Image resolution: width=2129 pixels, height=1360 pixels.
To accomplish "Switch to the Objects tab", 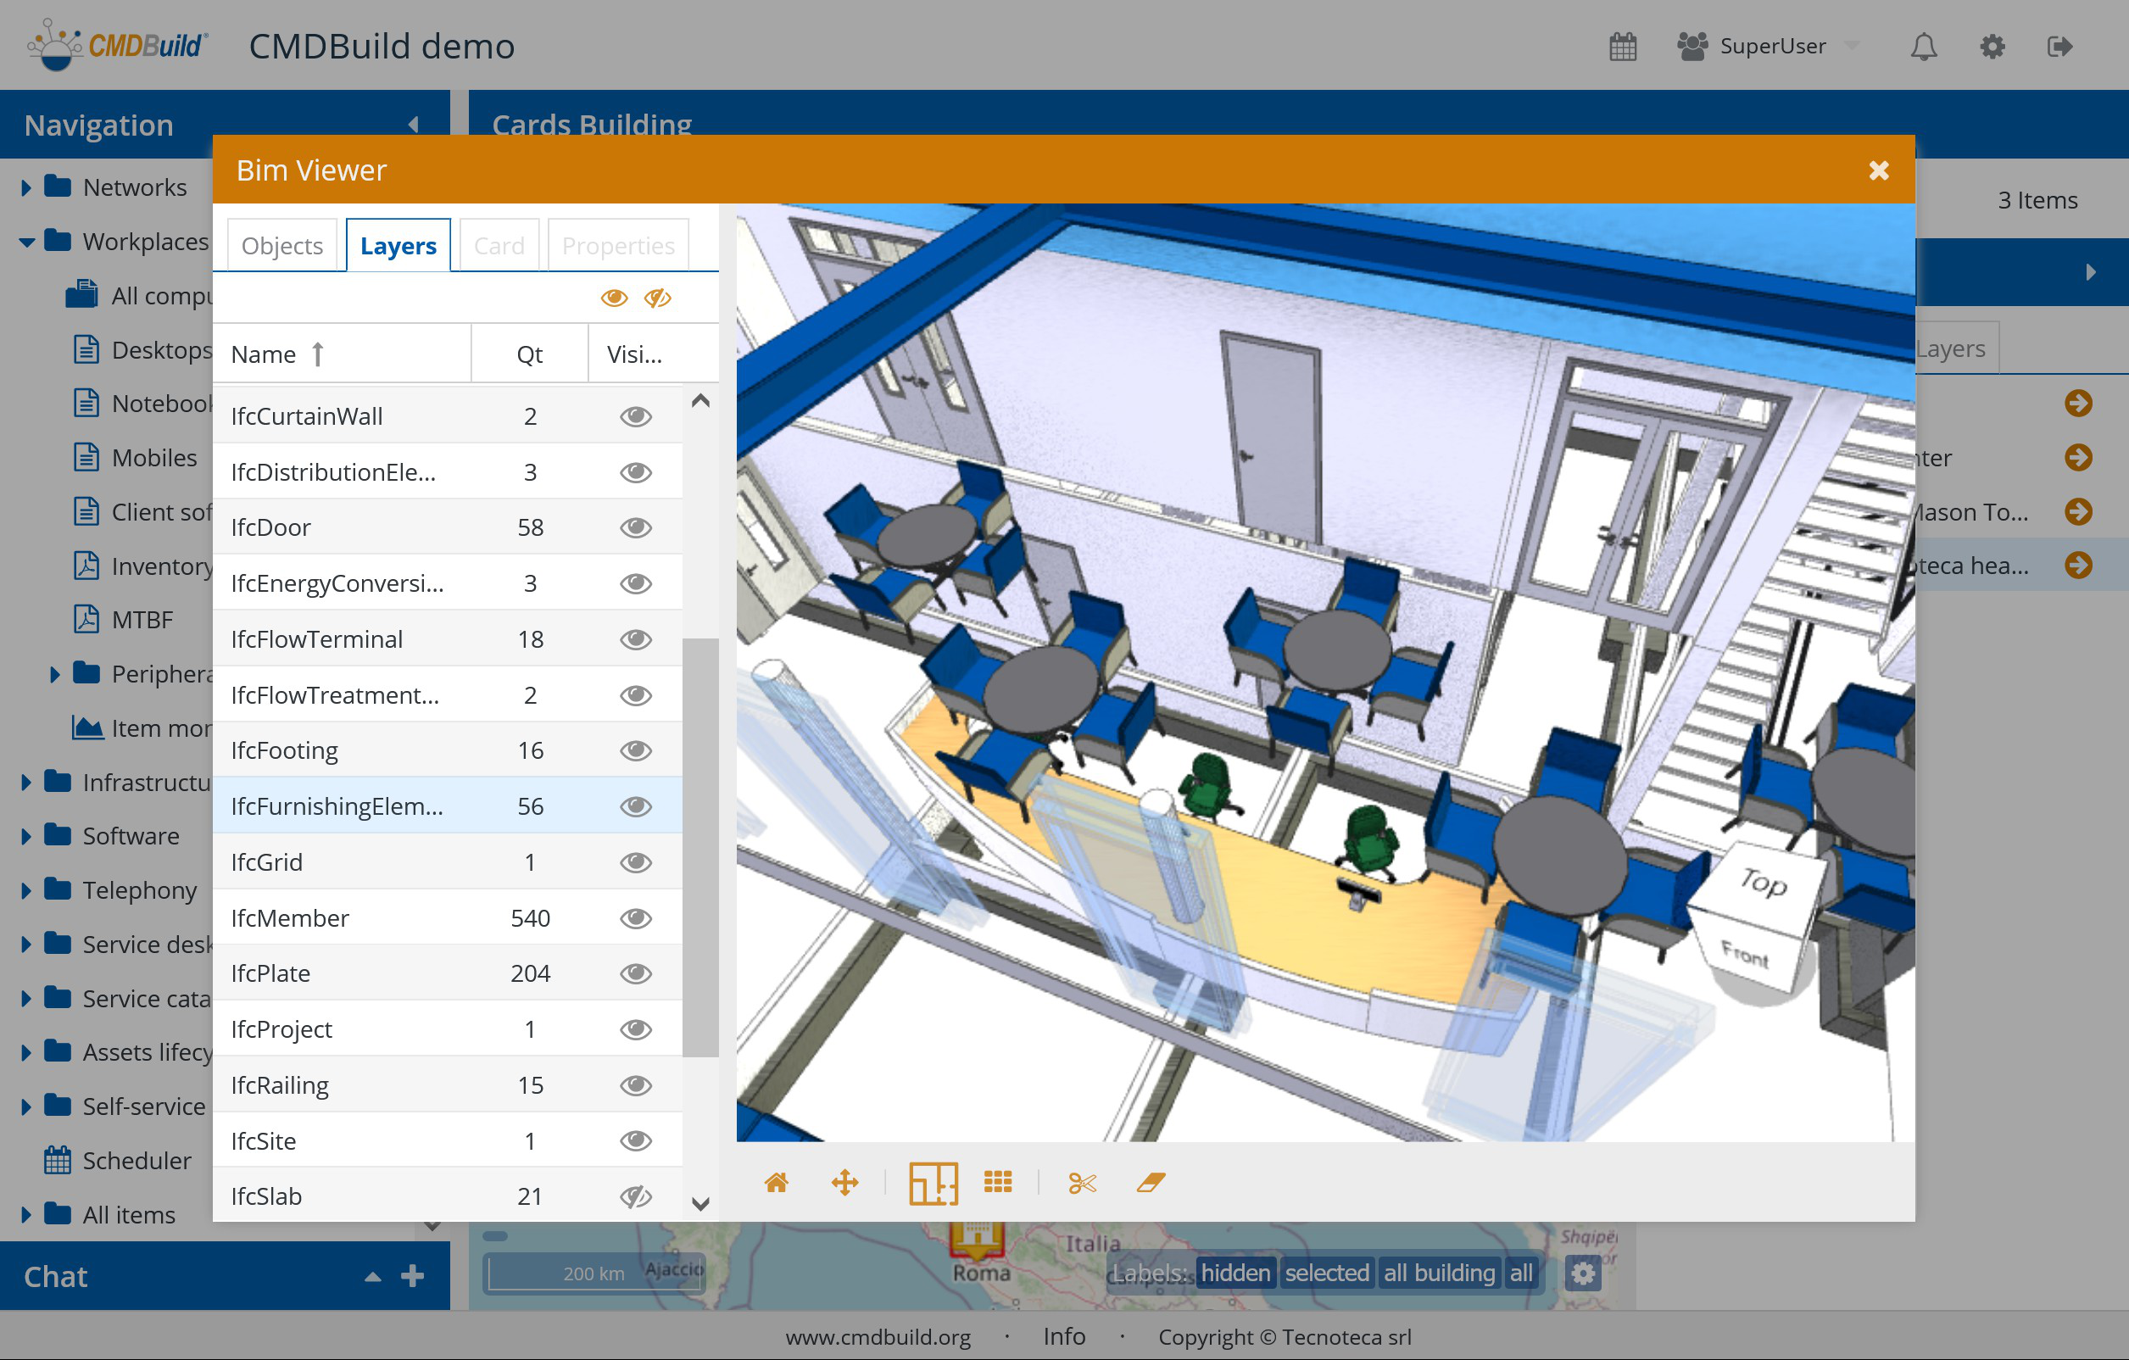I will [282, 245].
